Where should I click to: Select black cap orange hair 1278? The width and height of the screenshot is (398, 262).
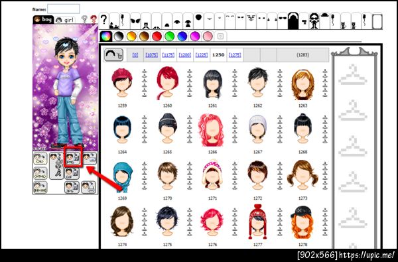coord(302,222)
